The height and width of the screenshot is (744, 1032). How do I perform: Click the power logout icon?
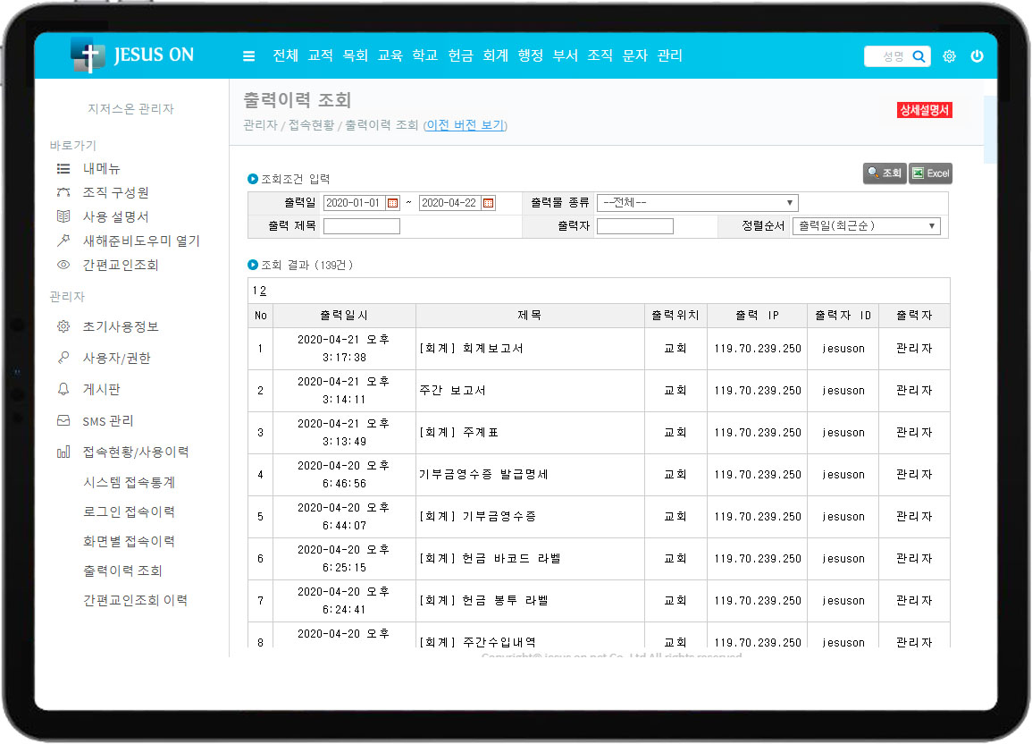[x=977, y=56]
